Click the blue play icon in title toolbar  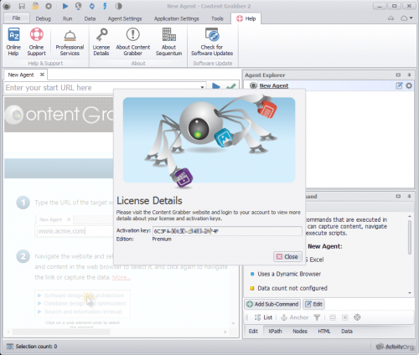pos(65,6)
